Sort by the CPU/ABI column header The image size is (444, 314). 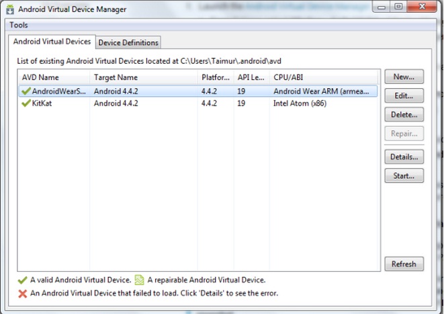click(x=324, y=77)
